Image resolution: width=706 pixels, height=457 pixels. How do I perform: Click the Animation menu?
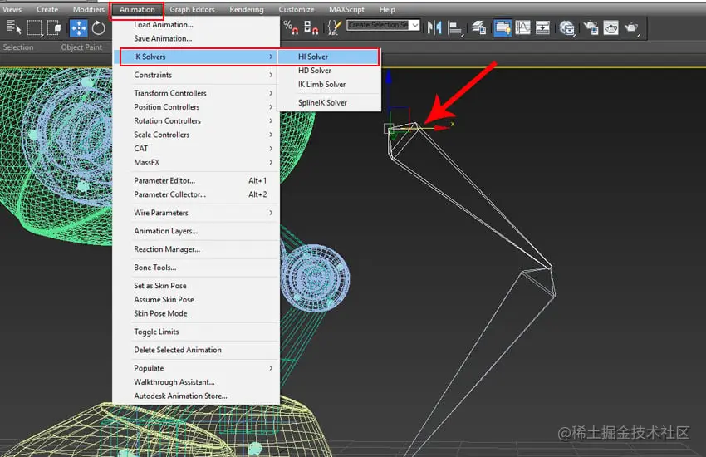(137, 9)
